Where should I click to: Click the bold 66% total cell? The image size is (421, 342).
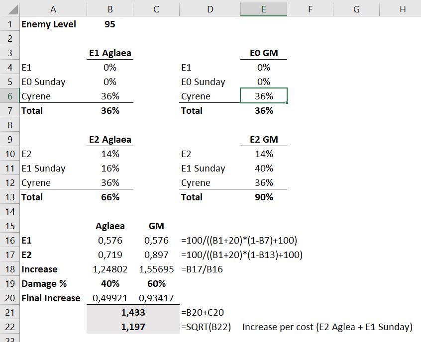tap(110, 197)
